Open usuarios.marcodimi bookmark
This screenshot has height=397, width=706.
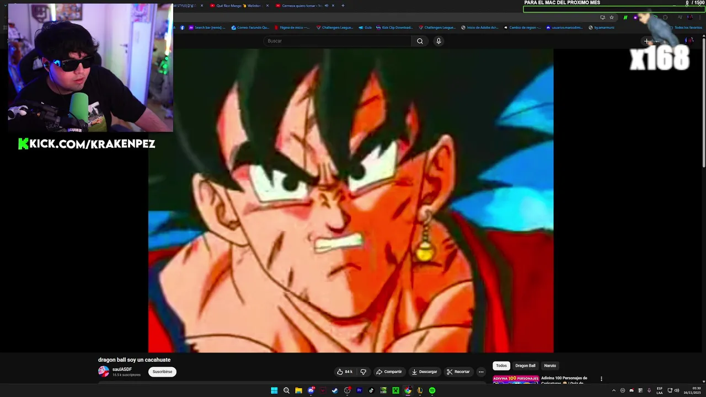(x=565, y=28)
